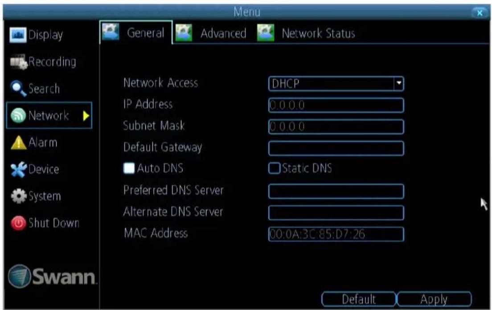Enable the Static DNS checkbox
Screen dimensions: 492x310
pos(274,168)
